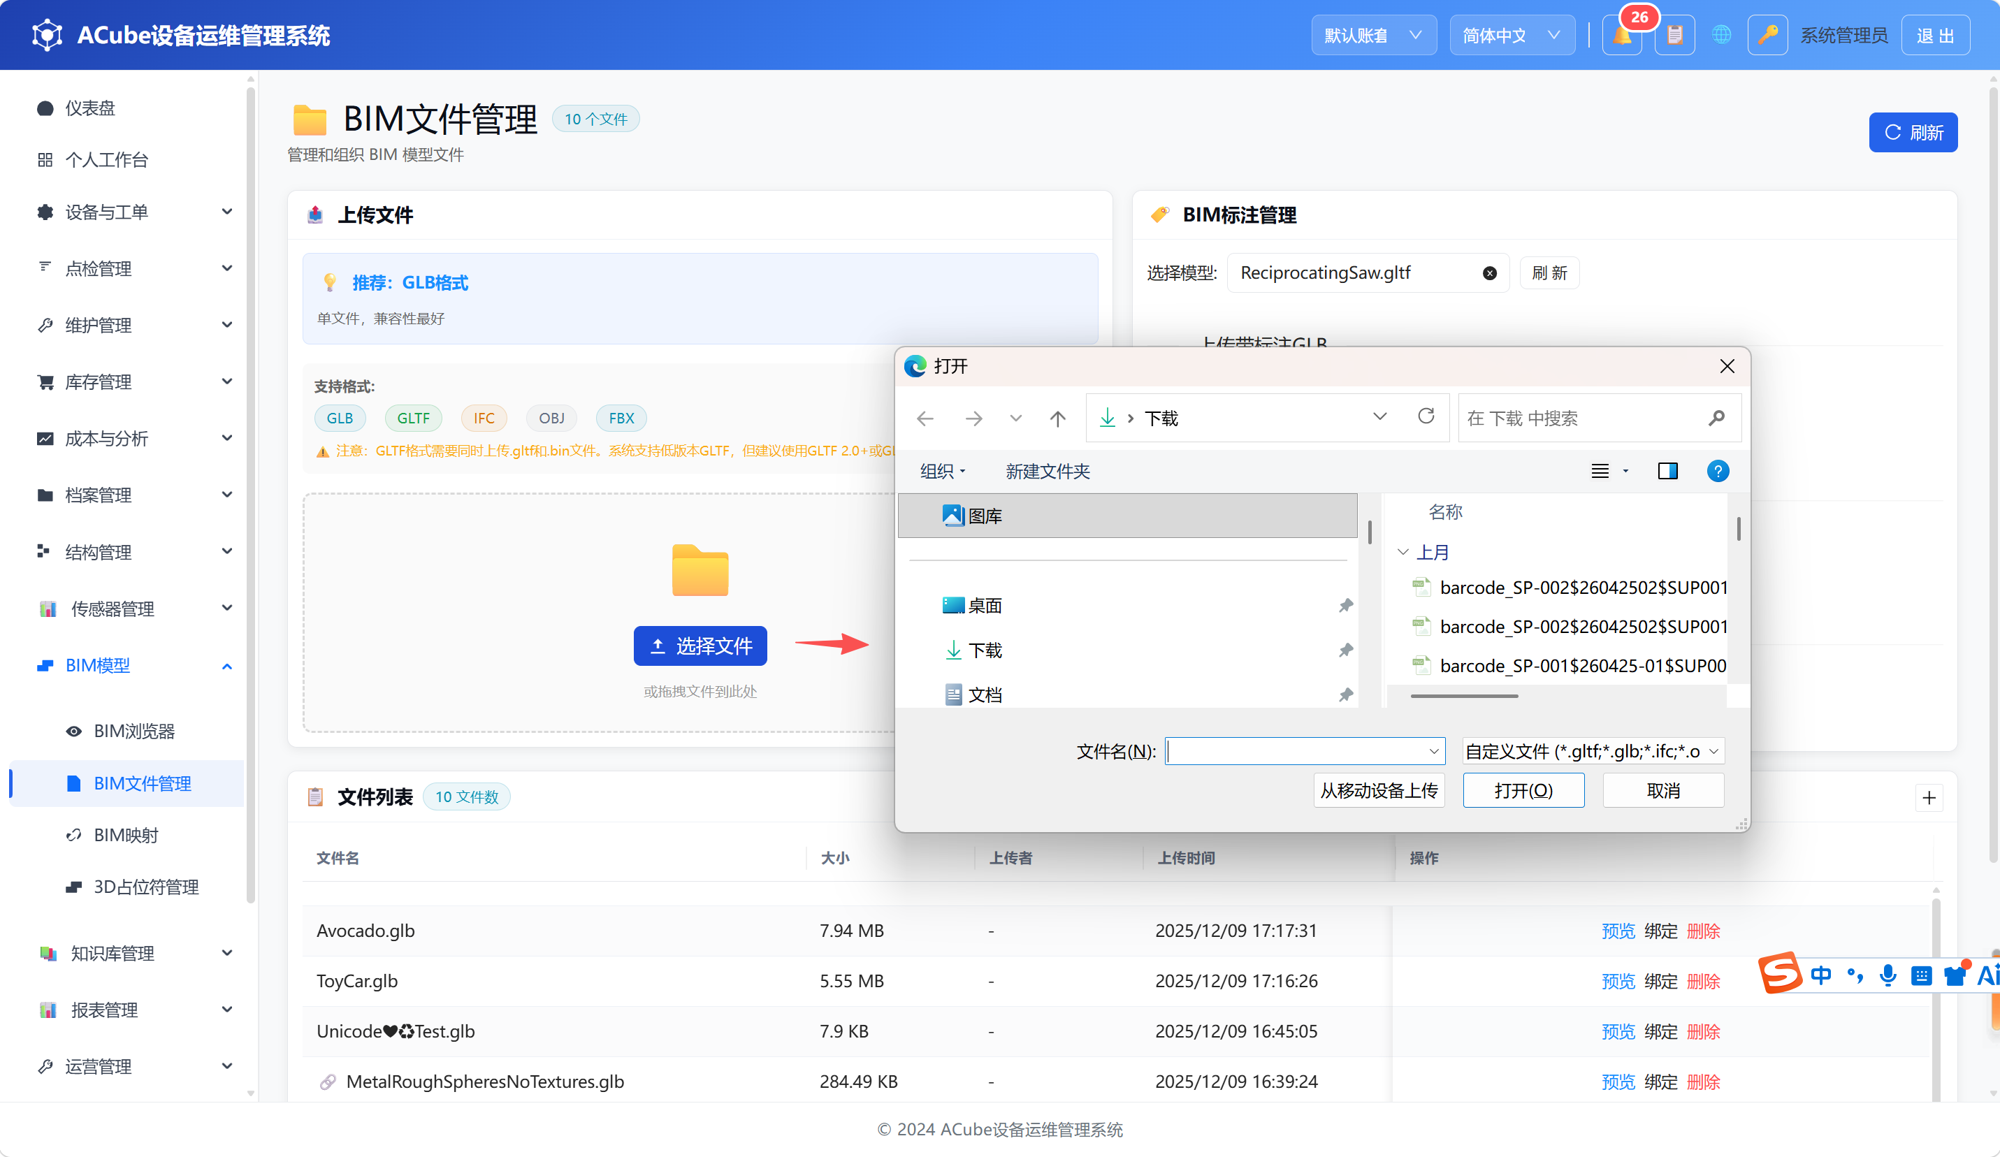Open 3D占位符管理 submenu item
The image size is (2000, 1157).
pos(146,887)
